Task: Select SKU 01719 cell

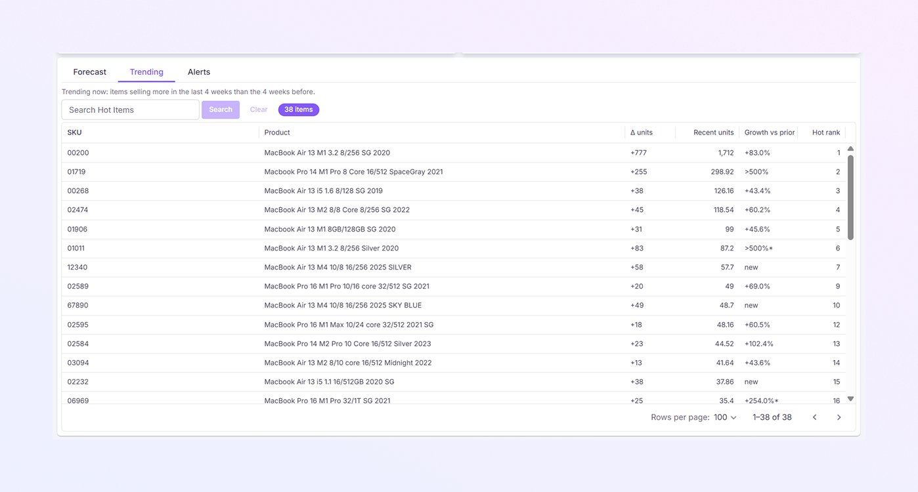Action: tap(160, 172)
